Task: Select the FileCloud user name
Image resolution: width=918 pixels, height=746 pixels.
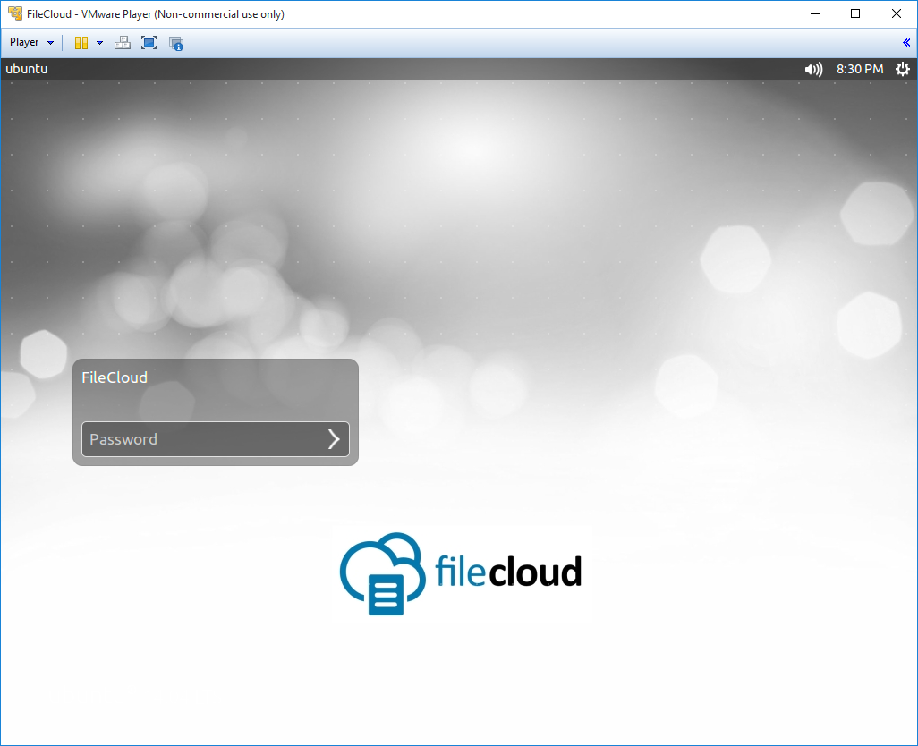Action: (x=115, y=377)
